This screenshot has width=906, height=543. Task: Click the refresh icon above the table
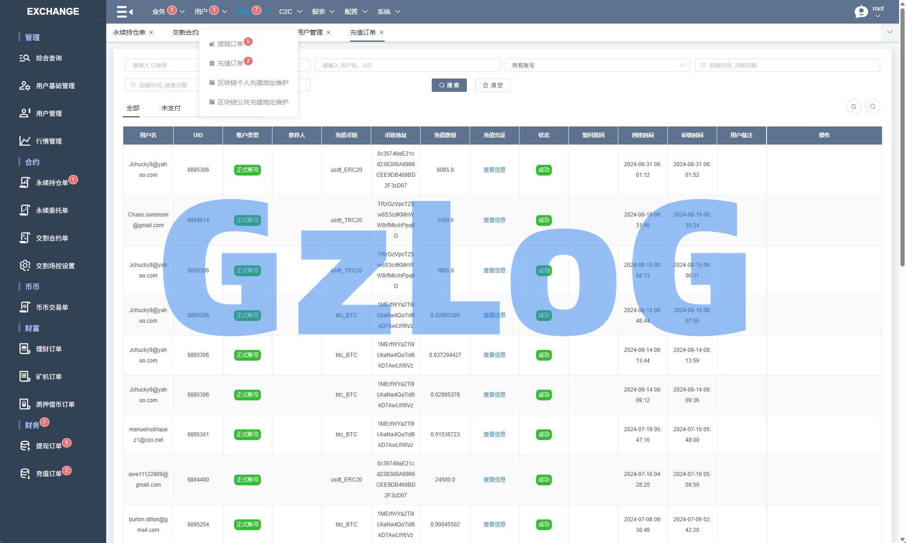coord(854,107)
